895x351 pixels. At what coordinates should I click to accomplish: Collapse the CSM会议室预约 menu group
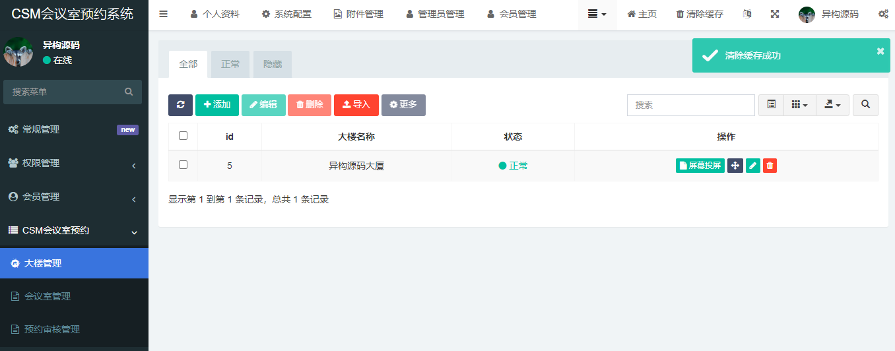point(74,230)
